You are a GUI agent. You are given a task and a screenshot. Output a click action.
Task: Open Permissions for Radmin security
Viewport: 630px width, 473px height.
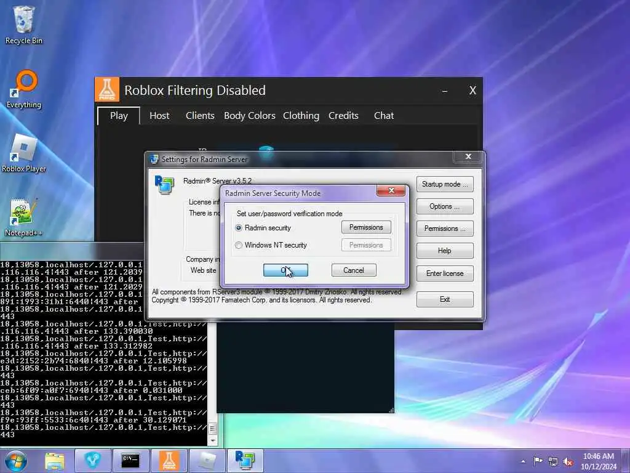coord(366,227)
